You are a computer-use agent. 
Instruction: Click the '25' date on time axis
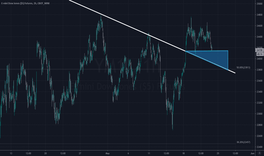(218, 153)
